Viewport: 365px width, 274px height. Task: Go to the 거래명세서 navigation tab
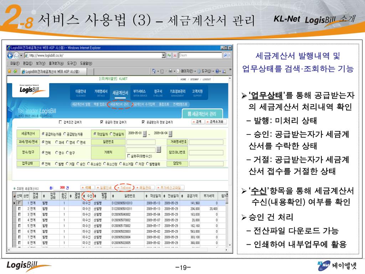[x=101, y=93]
